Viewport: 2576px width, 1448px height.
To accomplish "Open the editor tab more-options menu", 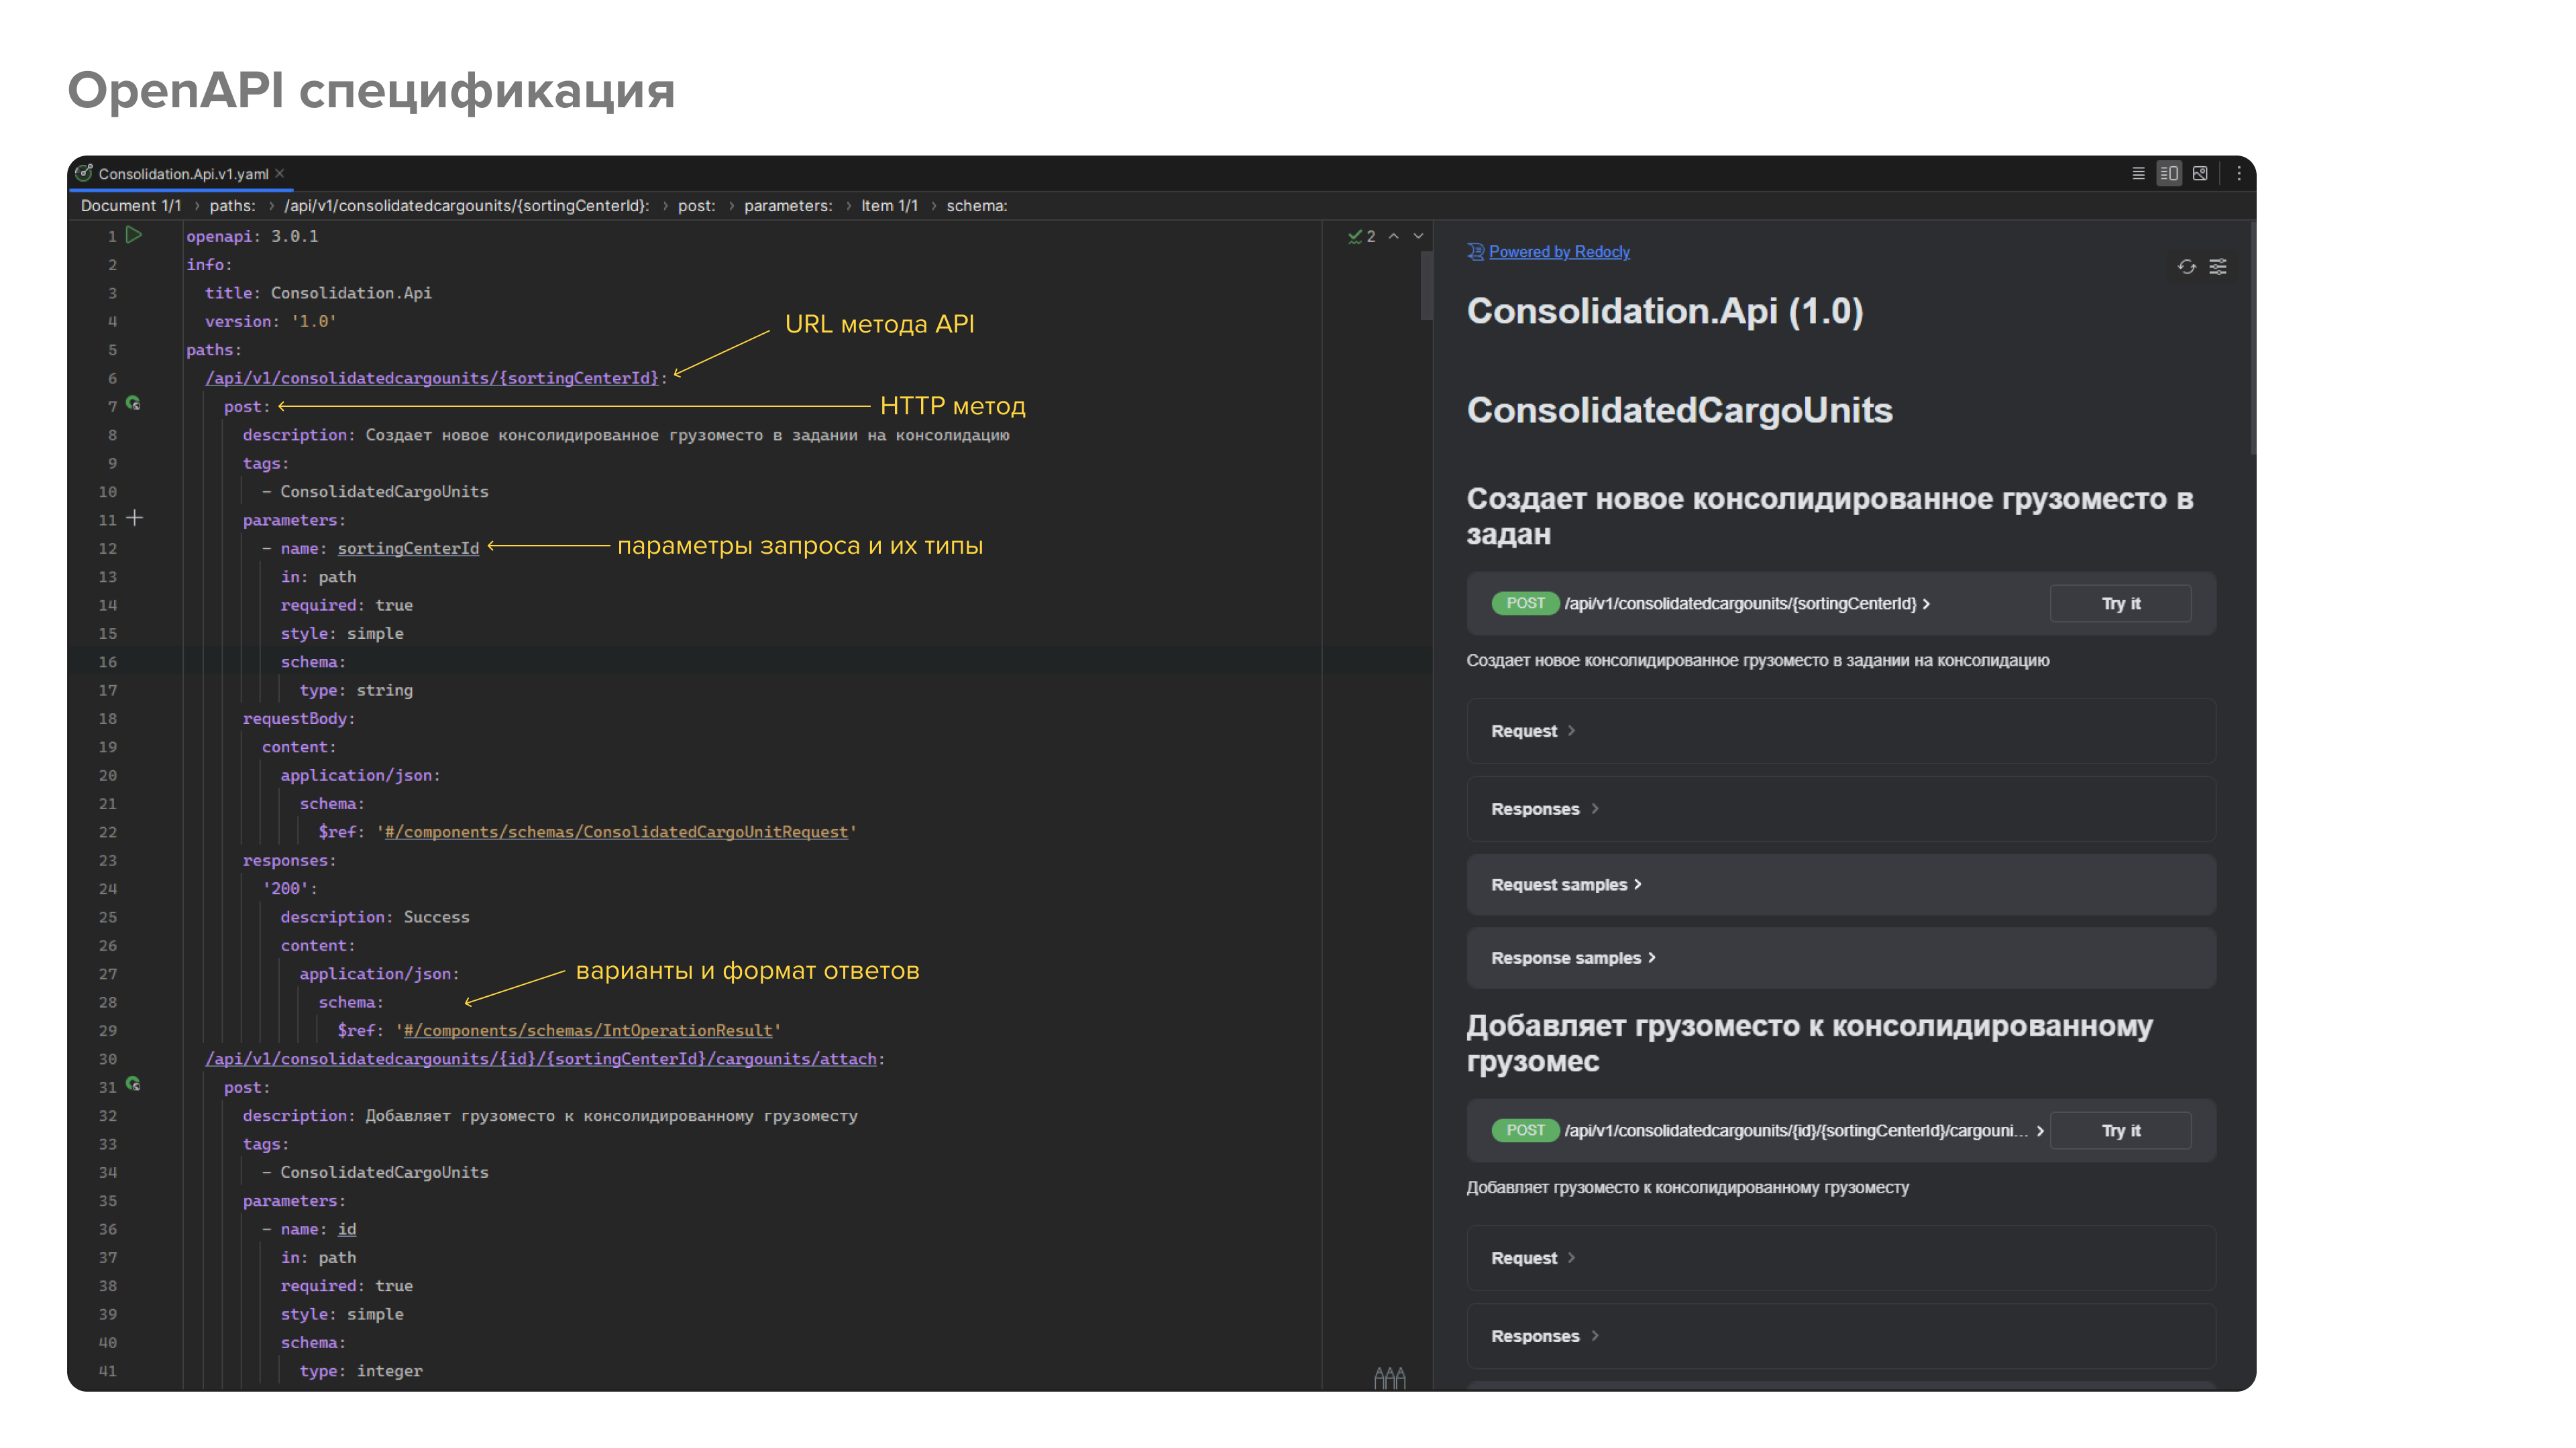I will 2239,174.
